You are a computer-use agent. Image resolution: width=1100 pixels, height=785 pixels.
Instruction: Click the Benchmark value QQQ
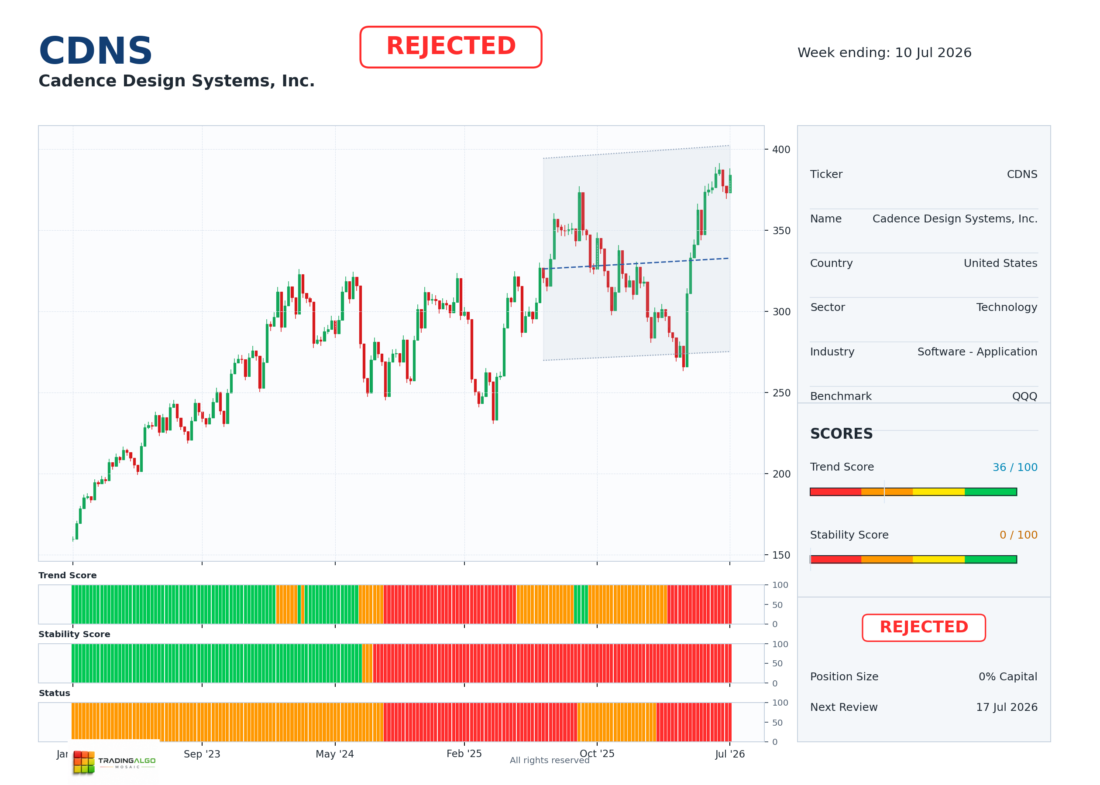coord(1024,396)
